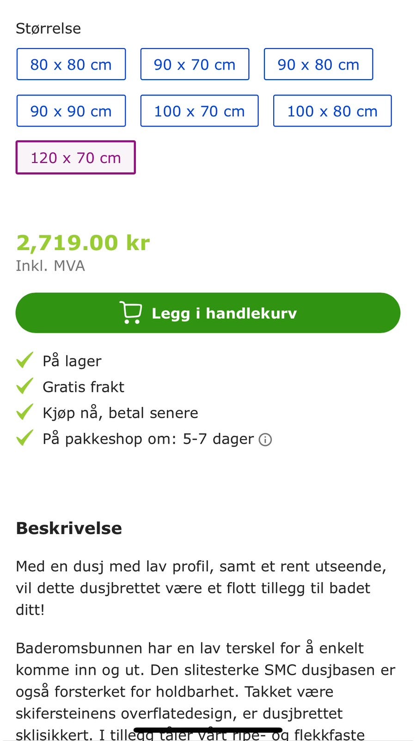
Task: Open delivery info tooltip icon next to pakkeshop
Action: pos(265,439)
